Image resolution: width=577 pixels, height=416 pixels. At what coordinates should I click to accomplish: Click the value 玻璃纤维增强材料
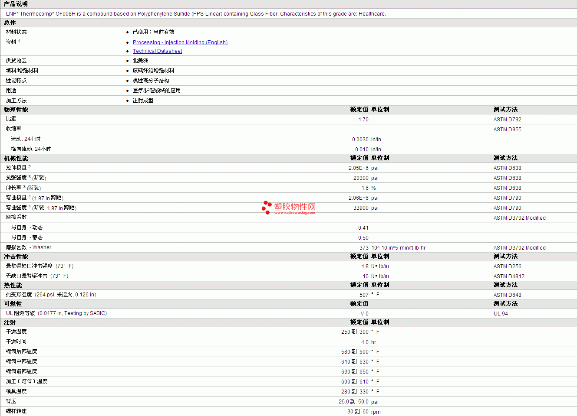(x=153, y=71)
